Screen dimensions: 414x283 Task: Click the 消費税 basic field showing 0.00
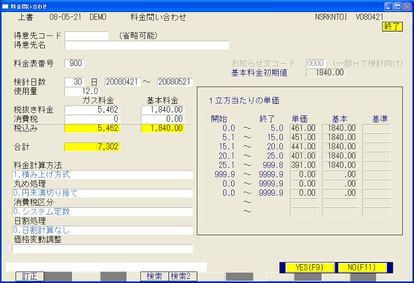(x=163, y=119)
